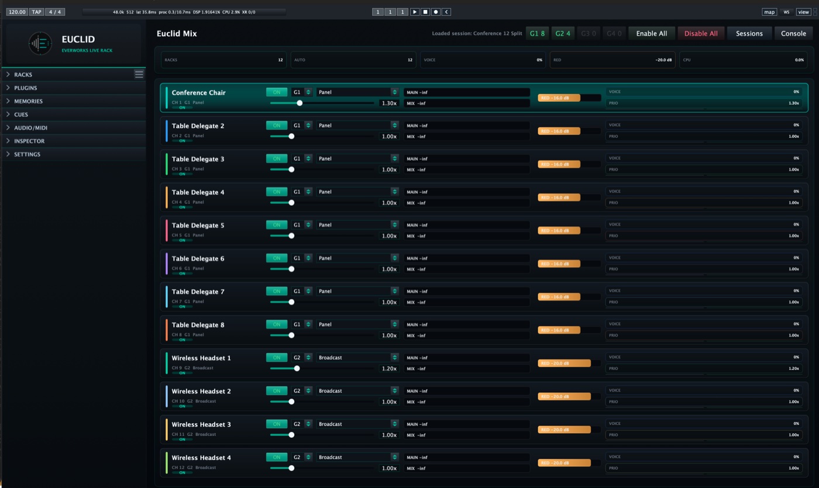The width and height of the screenshot is (819, 488).
Task: Start playback with the transport play button
Action: (415, 12)
